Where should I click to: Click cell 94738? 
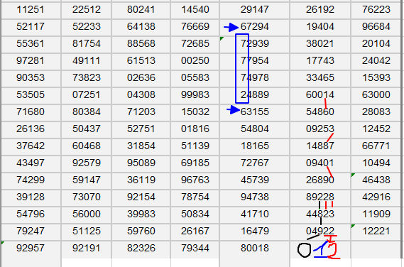(x=255, y=197)
